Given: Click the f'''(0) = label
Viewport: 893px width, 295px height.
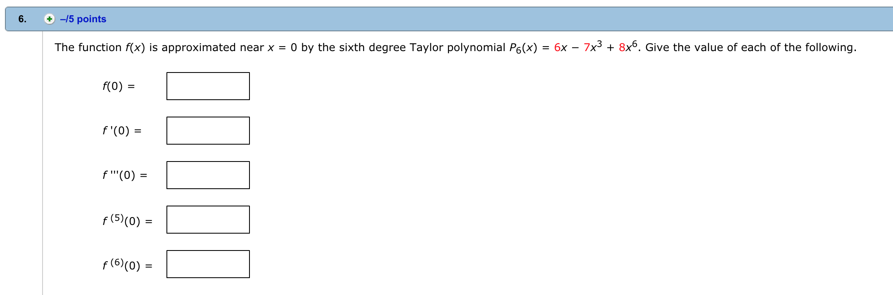Looking at the screenshot, I should tap(124, 175).
